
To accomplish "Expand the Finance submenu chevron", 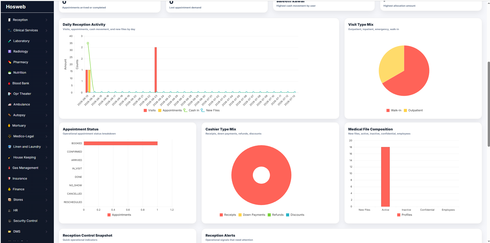I will 46,189.
